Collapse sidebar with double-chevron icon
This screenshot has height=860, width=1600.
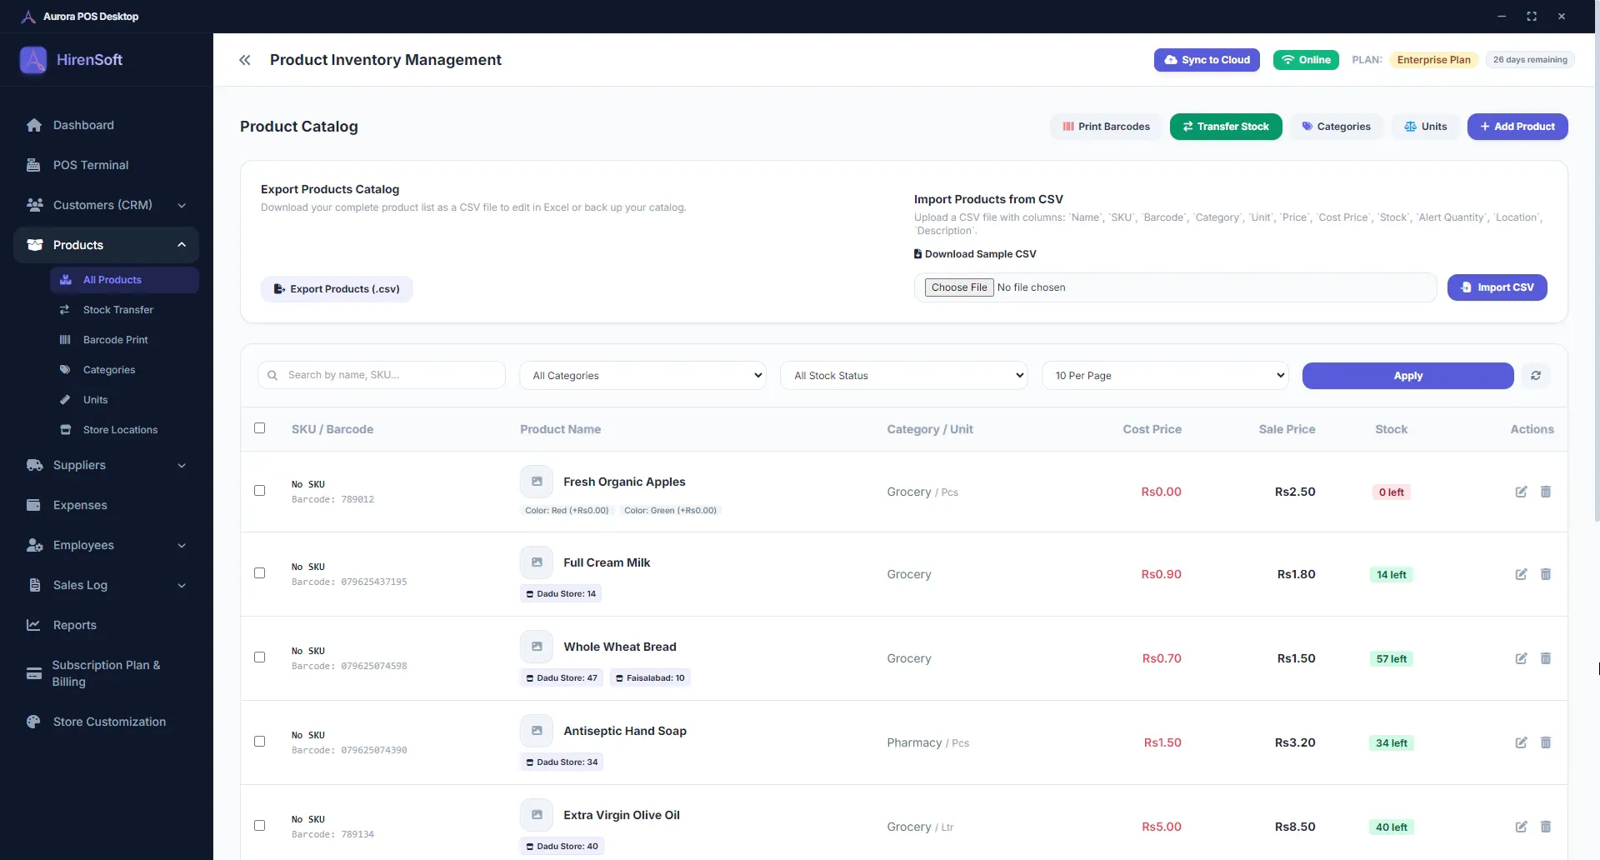pos(244,60)
